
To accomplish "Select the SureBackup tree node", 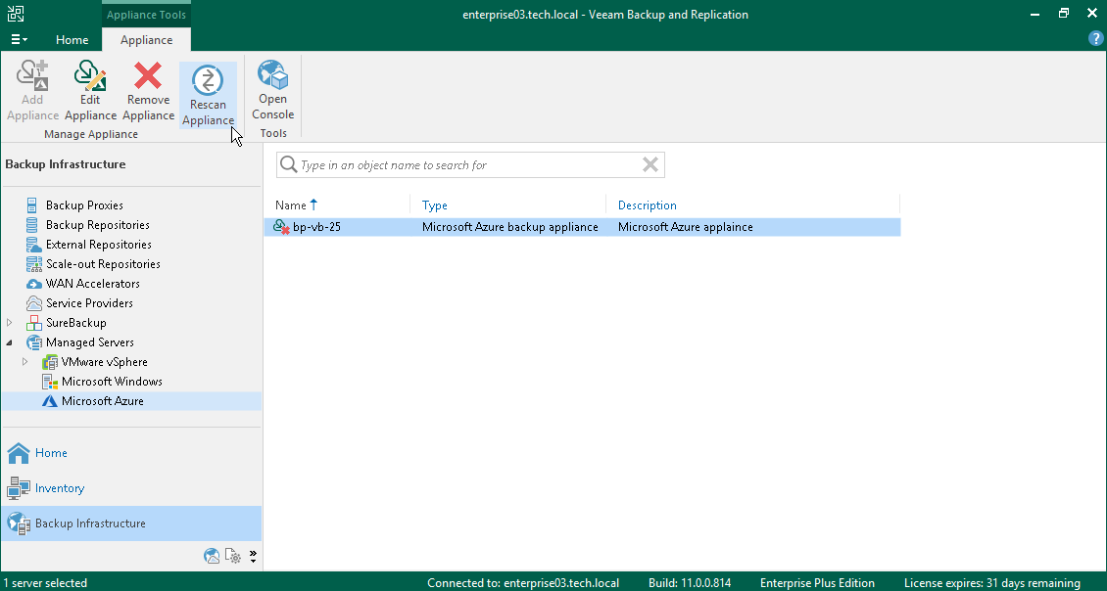I will (75, 323).
